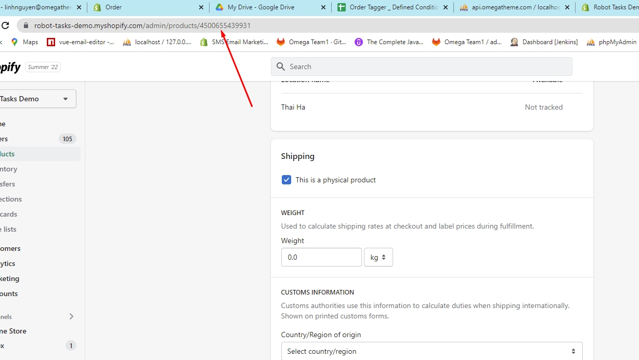This screenshot has width=639, height=360.
Task: Open Dashboard Jenkins bookmark
Action: click(x=544, y=42)
